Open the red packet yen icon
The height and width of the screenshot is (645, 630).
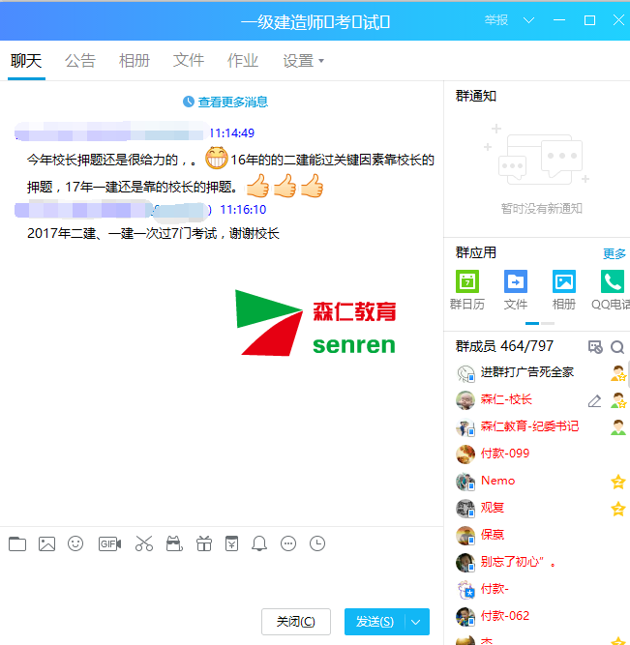point(232,543)
